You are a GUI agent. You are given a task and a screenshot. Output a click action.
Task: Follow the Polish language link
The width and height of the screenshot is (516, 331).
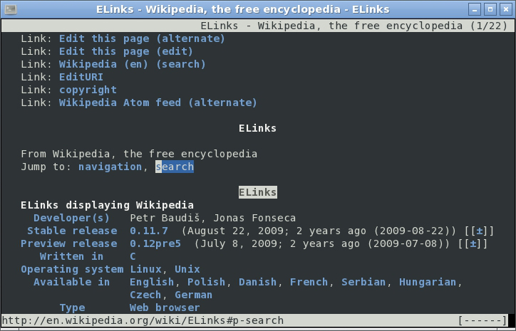click(207, 283)
